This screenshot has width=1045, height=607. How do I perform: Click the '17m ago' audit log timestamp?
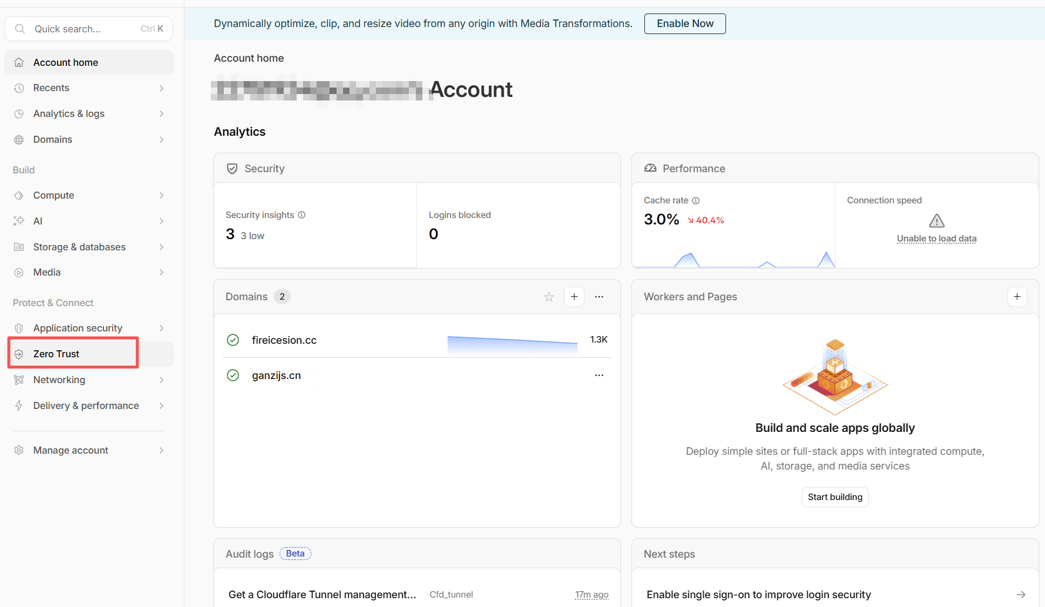(592, 595)
